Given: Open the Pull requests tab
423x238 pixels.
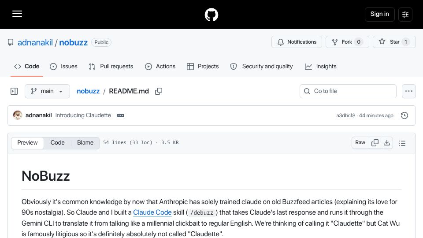Looking at the screenshot, I should point(111,67).
